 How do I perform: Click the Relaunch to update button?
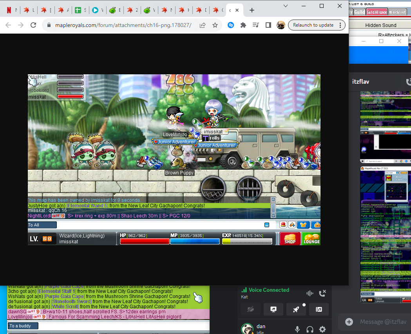pos(313,25)
